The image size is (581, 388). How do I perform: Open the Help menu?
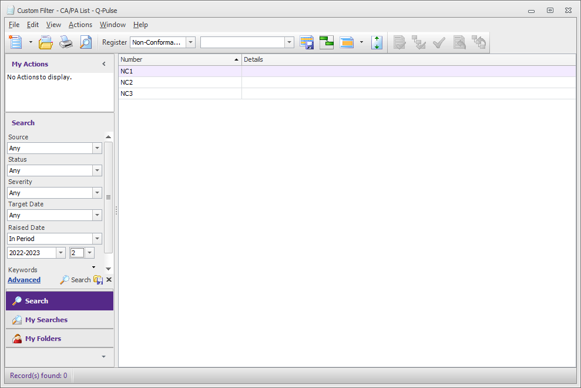point(140,25)
